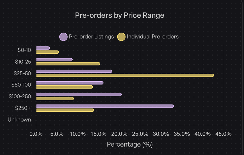This screenshot has height=155, width=244.
Task: Toggle the Individual Pre-orders legend label
Action: [152, 37]
